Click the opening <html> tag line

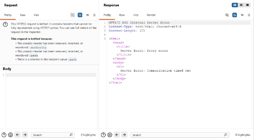[x=114, y=39]
